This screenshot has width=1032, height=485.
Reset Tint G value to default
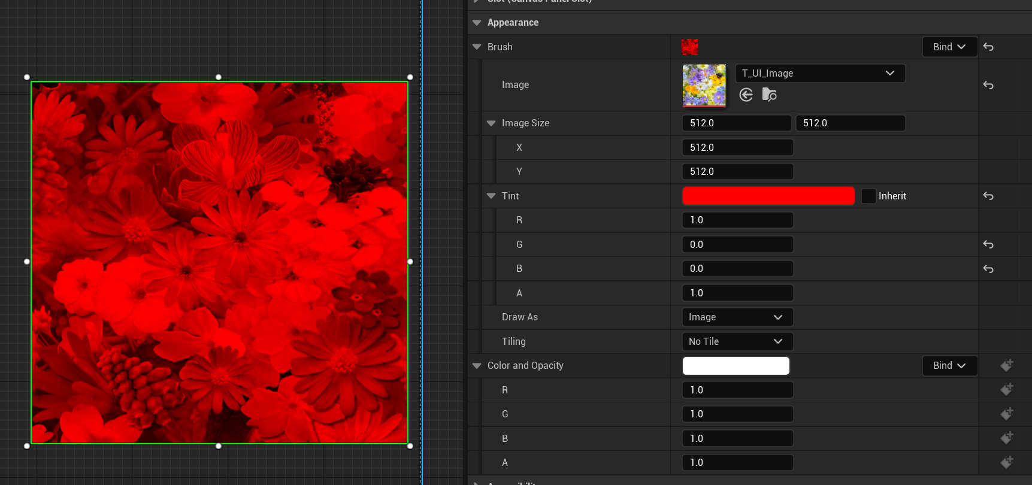coord(988,244)
